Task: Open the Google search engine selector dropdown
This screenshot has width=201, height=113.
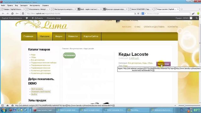Action: 144,13
